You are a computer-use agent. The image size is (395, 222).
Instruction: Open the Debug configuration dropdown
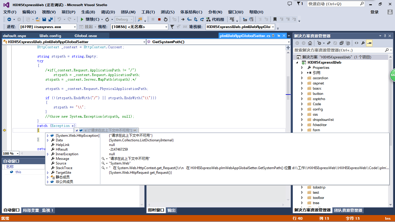tap(124, 19)
